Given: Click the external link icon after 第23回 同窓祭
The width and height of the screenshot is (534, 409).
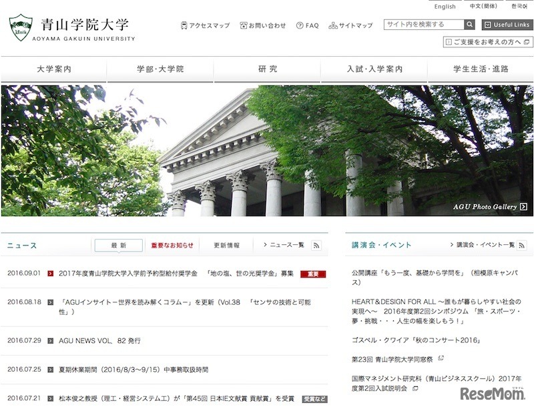Looking at the screenshot, I should coord(441,358).
